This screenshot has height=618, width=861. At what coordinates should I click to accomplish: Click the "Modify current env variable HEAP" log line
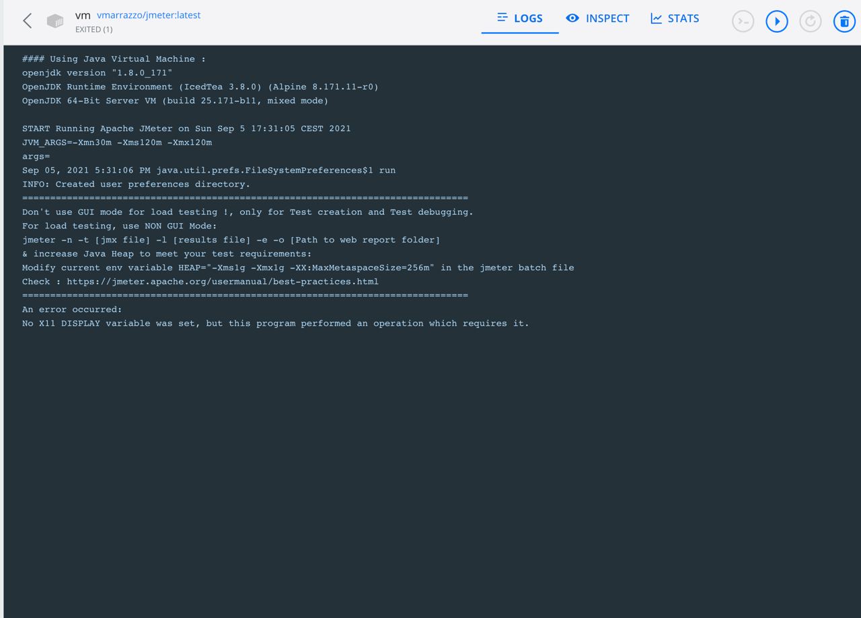pos(298,267)
